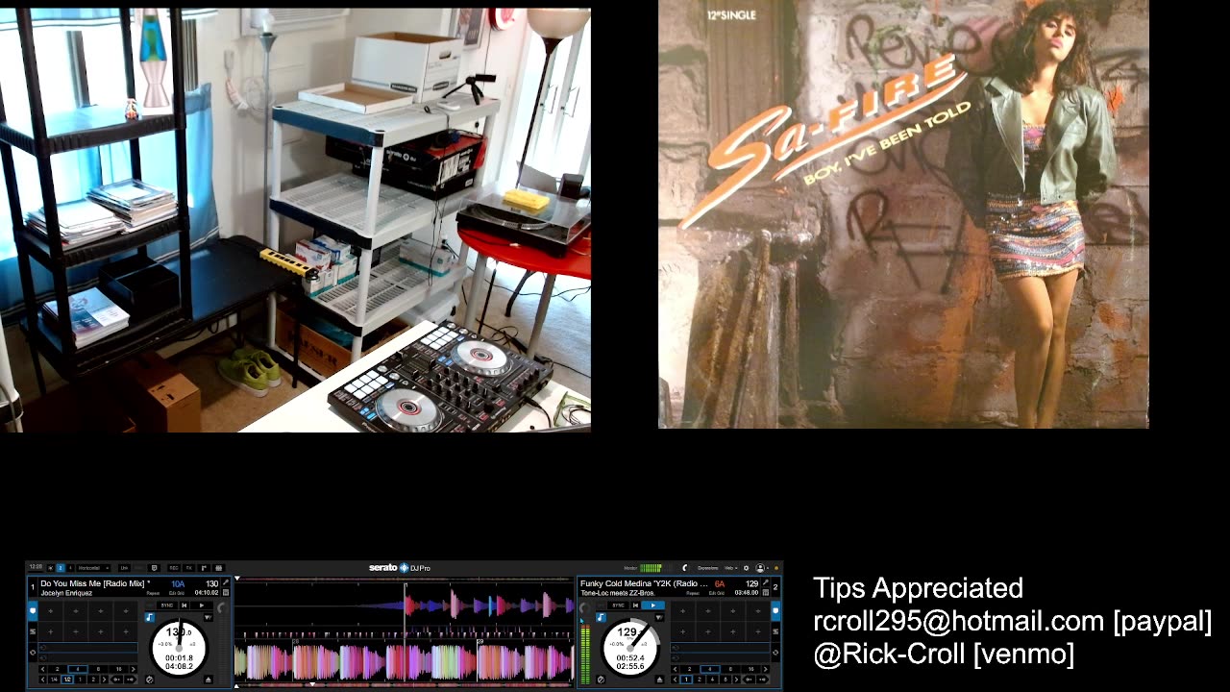Click the deck 2 keylock music note icon
The image size is (1230, 692).
(601, 617)
